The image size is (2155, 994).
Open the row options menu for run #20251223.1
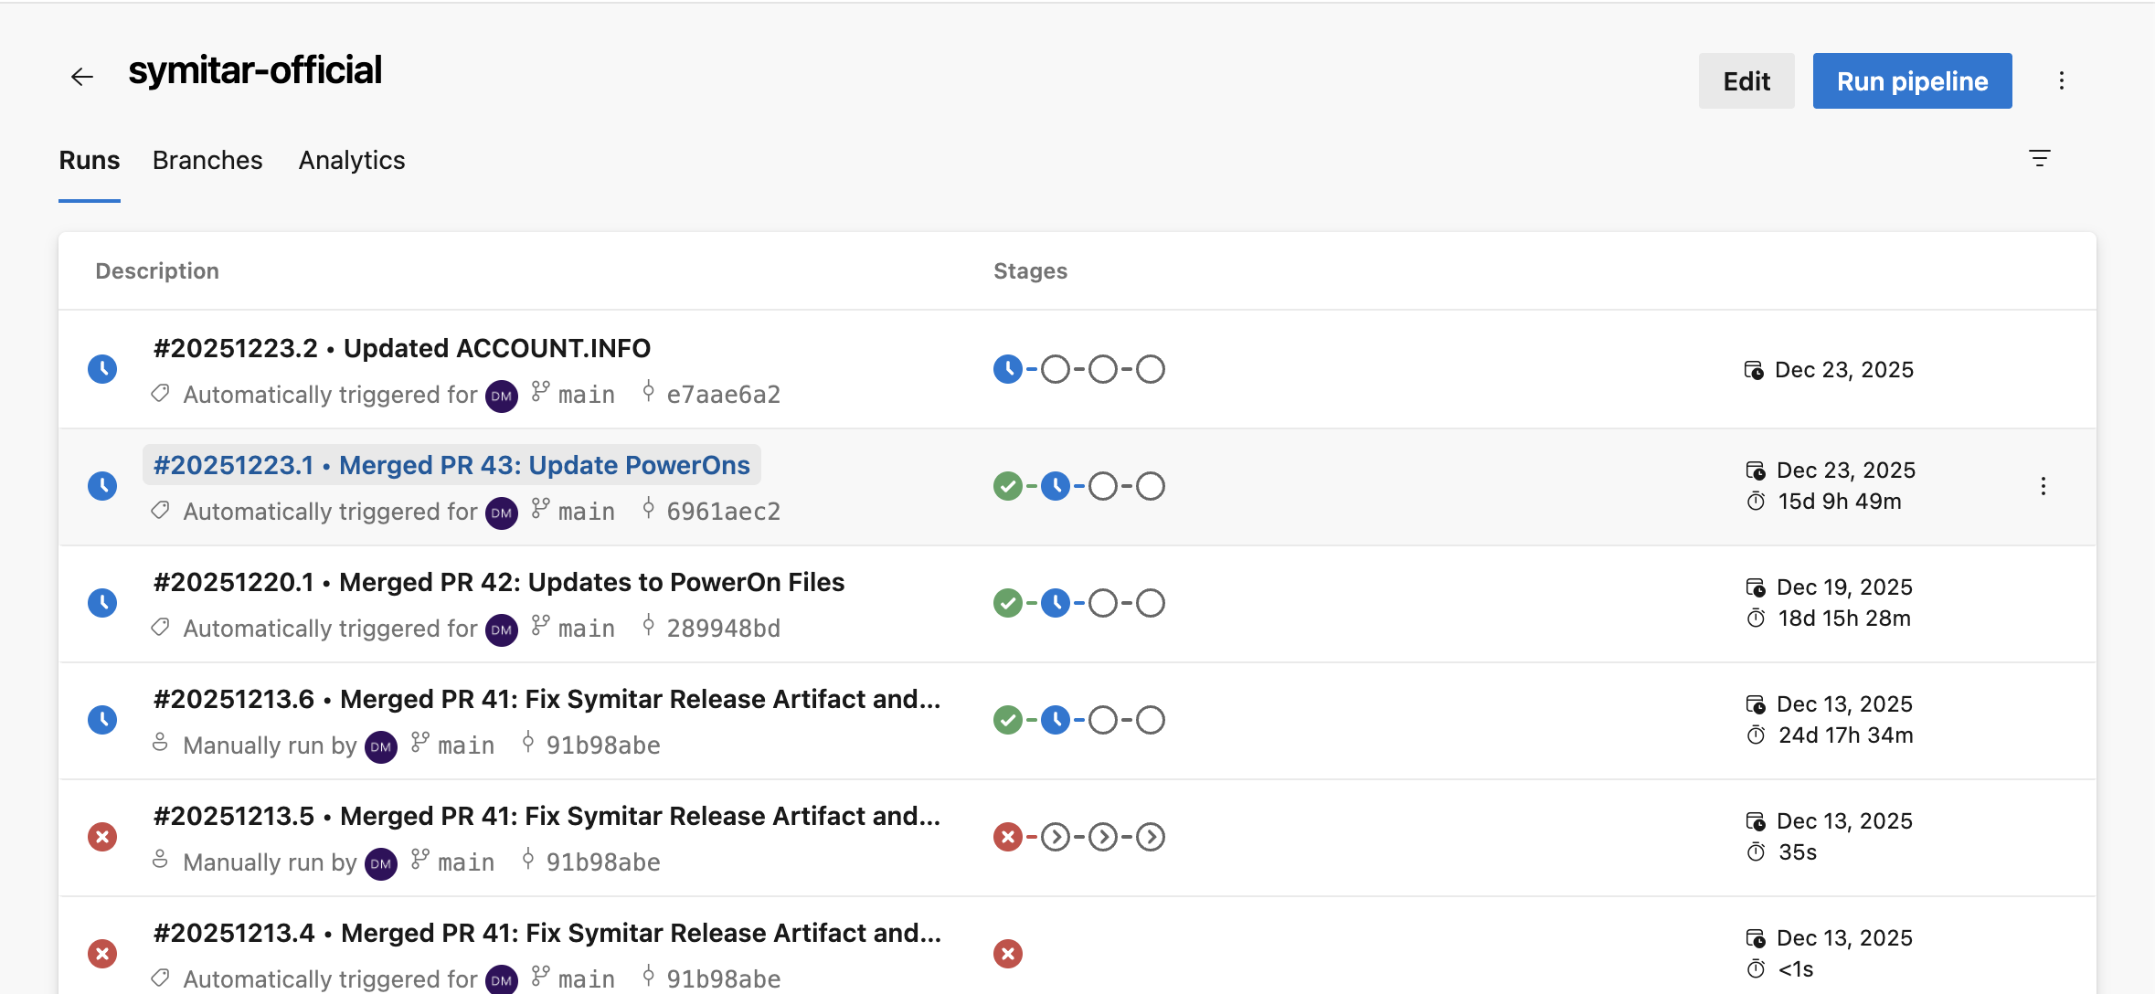(2043, 486)
